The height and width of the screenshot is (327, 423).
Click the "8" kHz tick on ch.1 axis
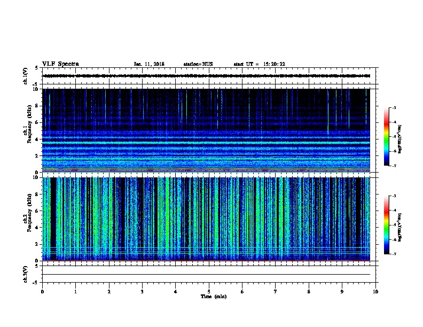(x=37, y=106)
